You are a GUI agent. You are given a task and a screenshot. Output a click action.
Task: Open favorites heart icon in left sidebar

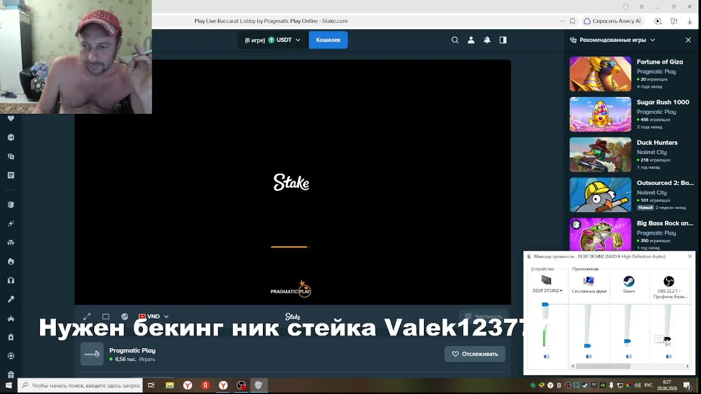[10, 118]
